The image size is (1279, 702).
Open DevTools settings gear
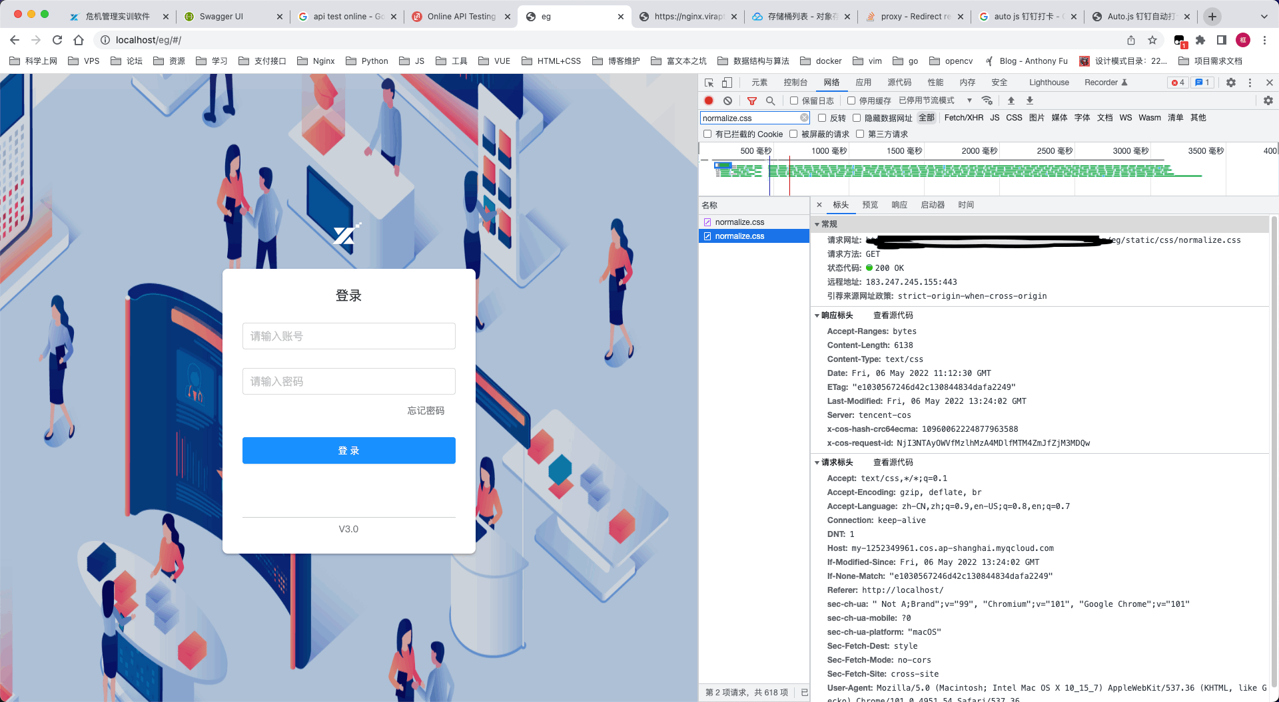coord(1231,83)
